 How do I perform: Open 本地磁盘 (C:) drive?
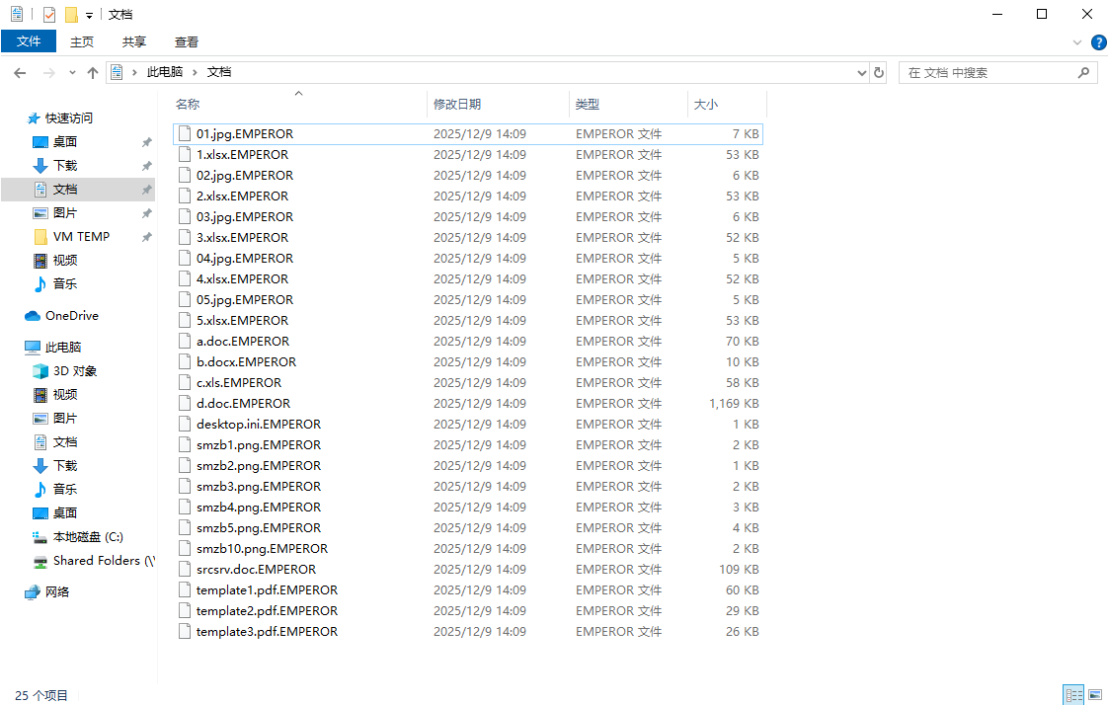pos(87,537)
